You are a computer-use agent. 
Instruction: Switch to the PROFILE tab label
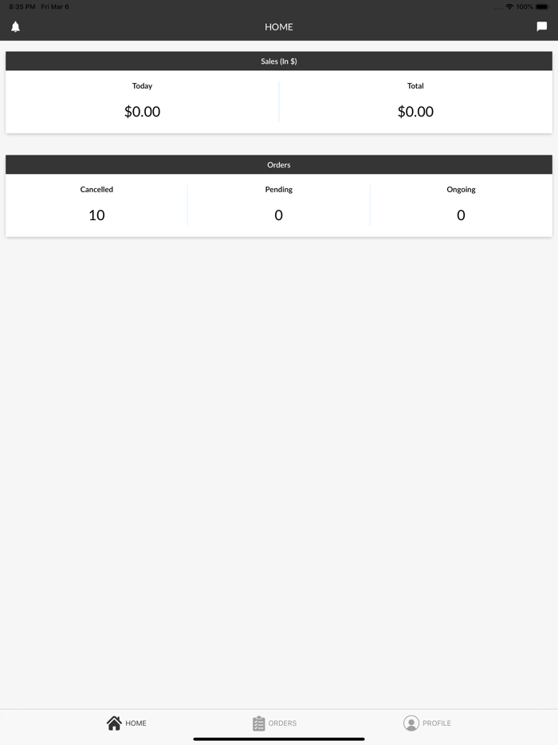tap(437, 723)
